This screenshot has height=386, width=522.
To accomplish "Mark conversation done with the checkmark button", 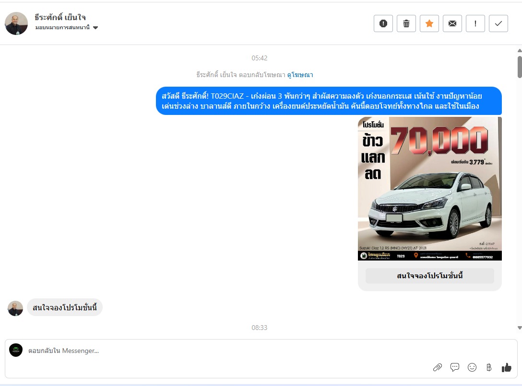I will pos(498,23).
